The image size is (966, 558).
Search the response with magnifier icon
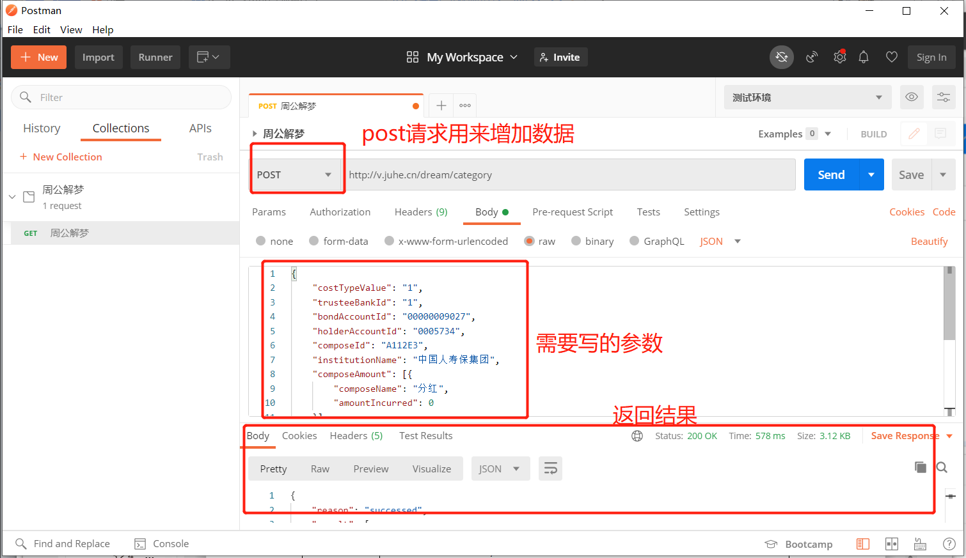click(942, 467)
